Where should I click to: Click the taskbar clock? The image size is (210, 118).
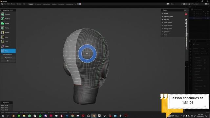pos(200,116)
